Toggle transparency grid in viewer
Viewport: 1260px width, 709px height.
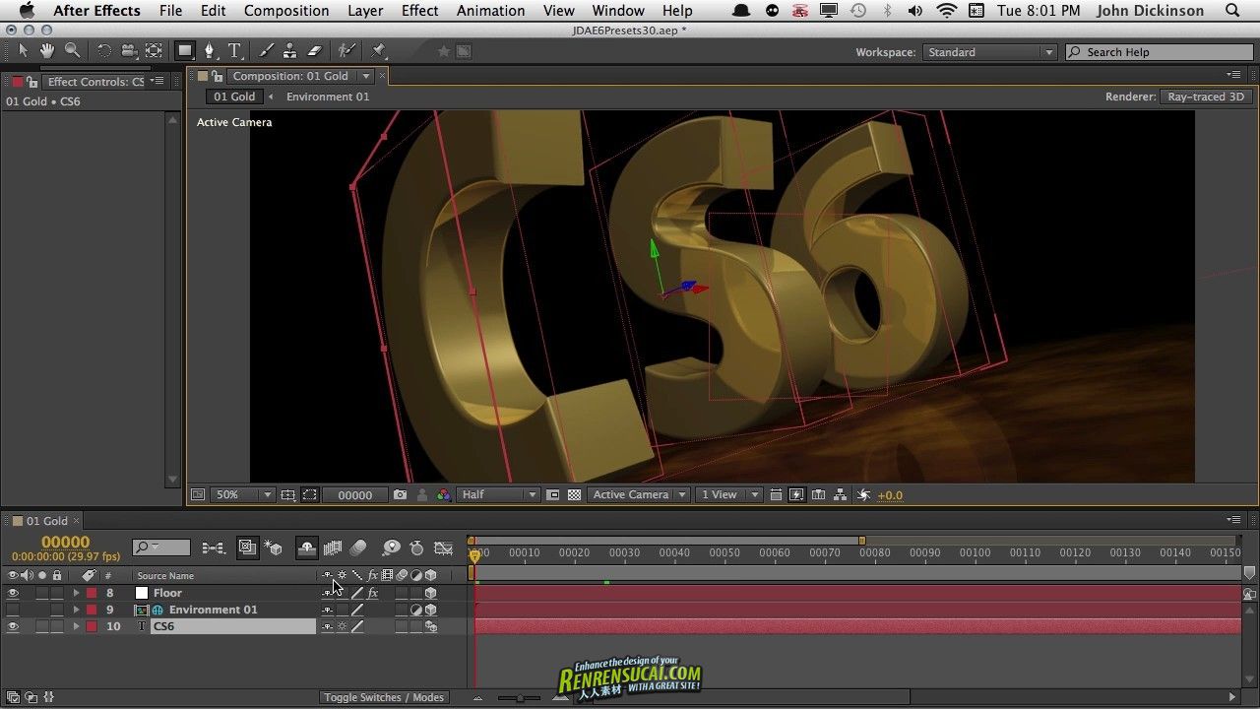[x=574, y=495]
